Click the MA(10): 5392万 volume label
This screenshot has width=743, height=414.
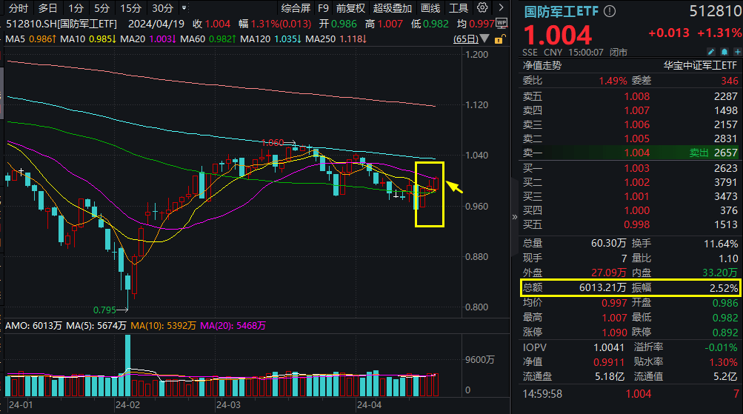coord(163,325)
